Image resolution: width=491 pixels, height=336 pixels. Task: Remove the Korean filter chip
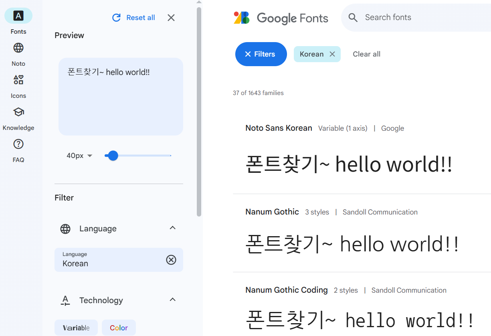tap(332, 54)
